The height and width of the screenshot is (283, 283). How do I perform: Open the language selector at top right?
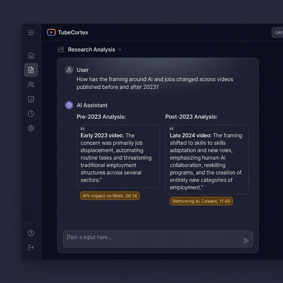coord(277,32)
